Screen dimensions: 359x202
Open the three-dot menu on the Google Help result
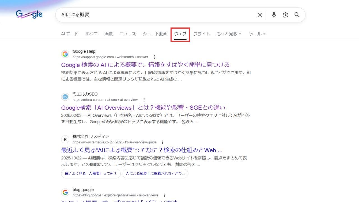[x=155, y=57]
